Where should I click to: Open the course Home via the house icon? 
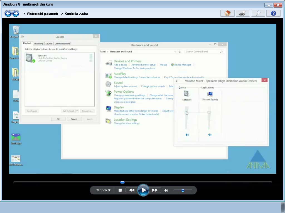227,13
